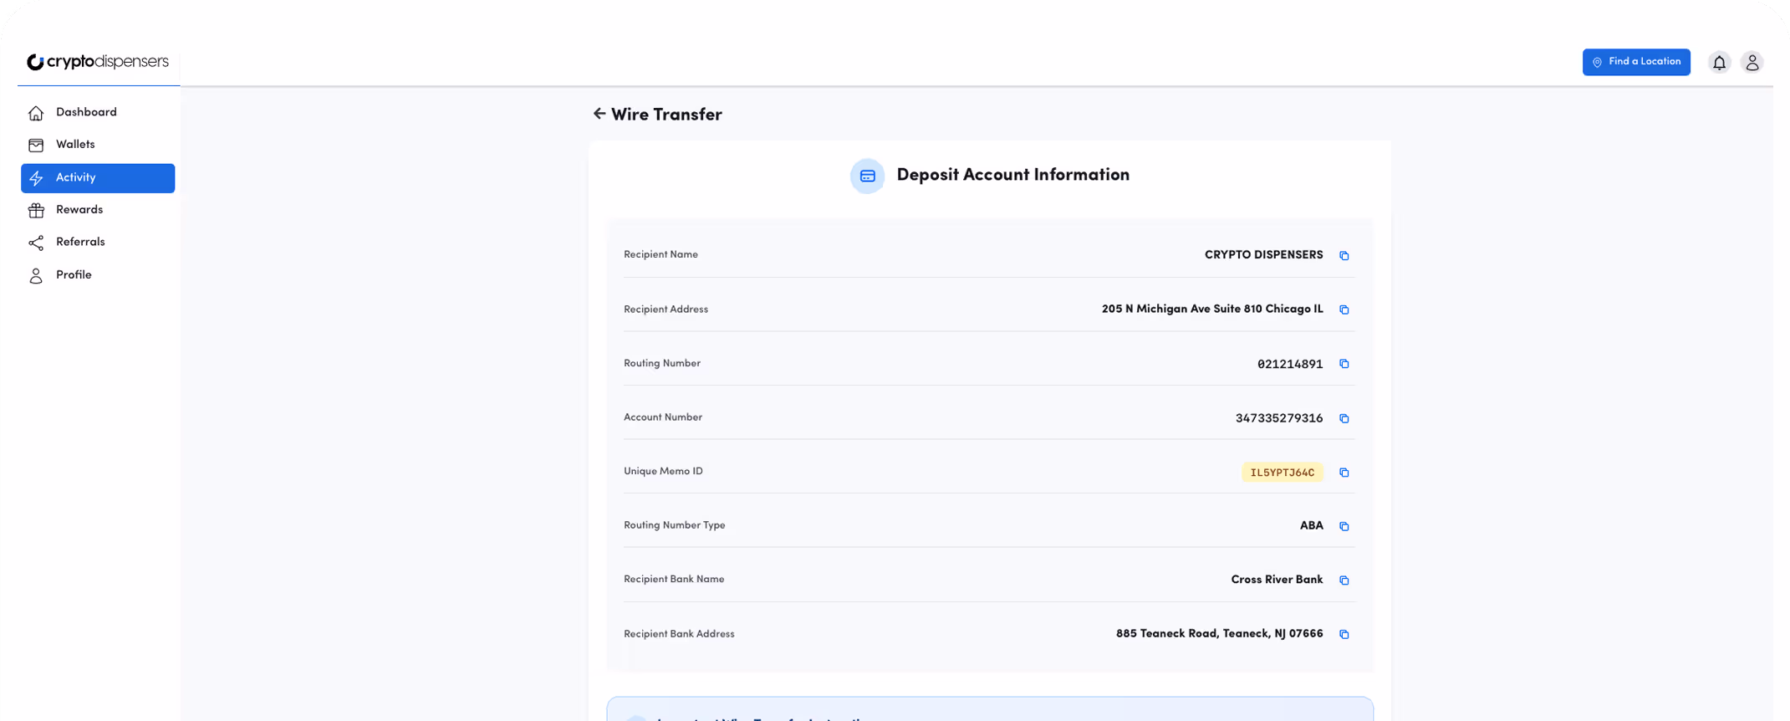Click the ABA routing type value
The height and width of the screenshot is (721, 1790).
pyautogui.click(x=1311, y=526)
